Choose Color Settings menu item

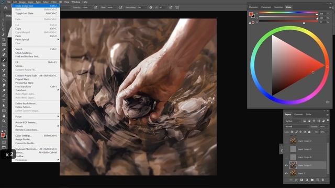[36, 136]
